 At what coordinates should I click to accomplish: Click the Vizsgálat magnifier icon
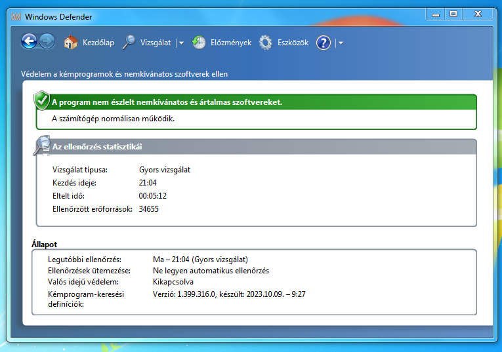click(129, 42)
